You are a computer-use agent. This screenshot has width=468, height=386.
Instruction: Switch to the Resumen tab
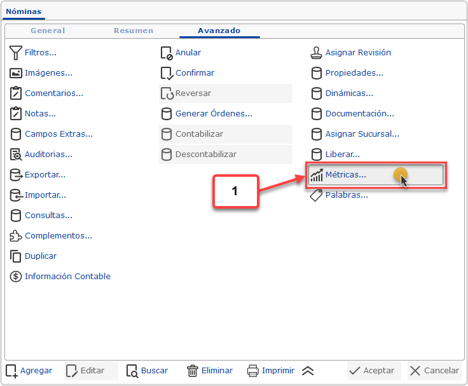(x=134, y=31)
